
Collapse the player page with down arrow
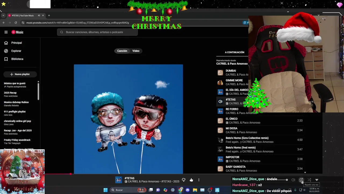(x=317, y=180)
